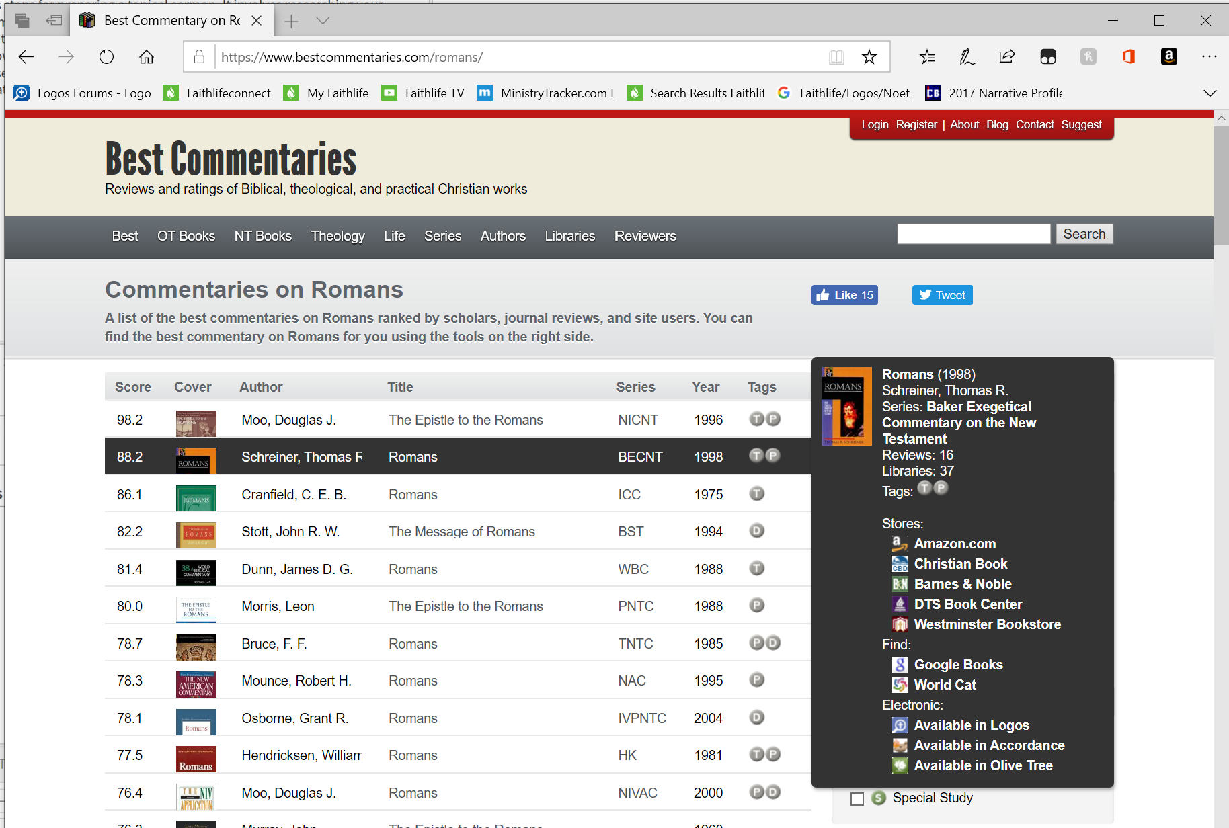Viewport: 1229px width, 828px height.
Task: Sort table by Score column header
Action: (132, 387)
